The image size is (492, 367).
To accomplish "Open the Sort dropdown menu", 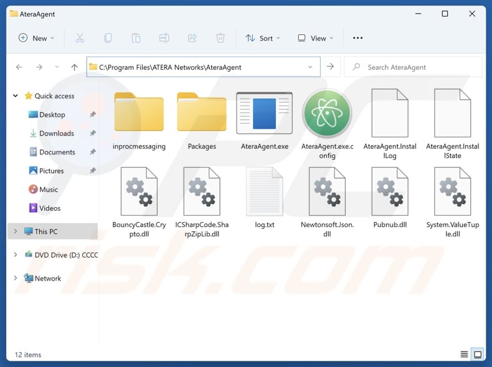I will 263,38.
